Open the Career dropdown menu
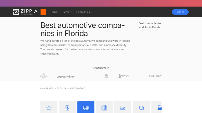This screenshot has height=113, width=202. click(x=68, y=12)
